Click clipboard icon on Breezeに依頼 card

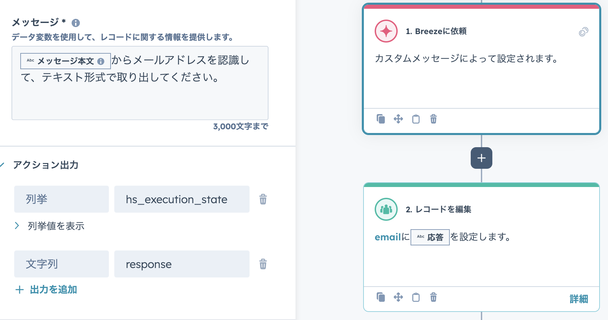[416, 119]
